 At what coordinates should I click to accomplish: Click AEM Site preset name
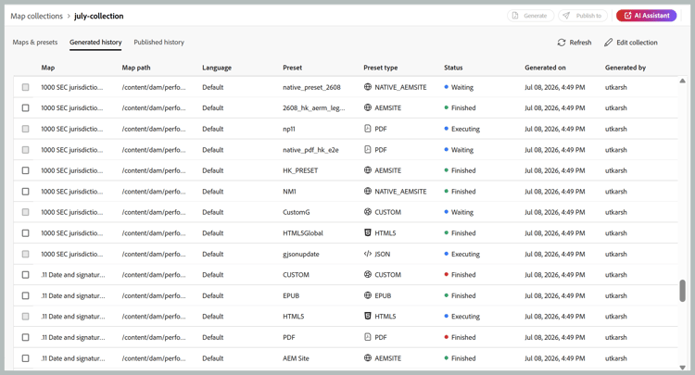[297, 358]
